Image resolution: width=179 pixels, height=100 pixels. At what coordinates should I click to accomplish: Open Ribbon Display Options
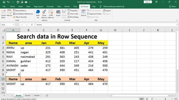(x=156, y=2)
